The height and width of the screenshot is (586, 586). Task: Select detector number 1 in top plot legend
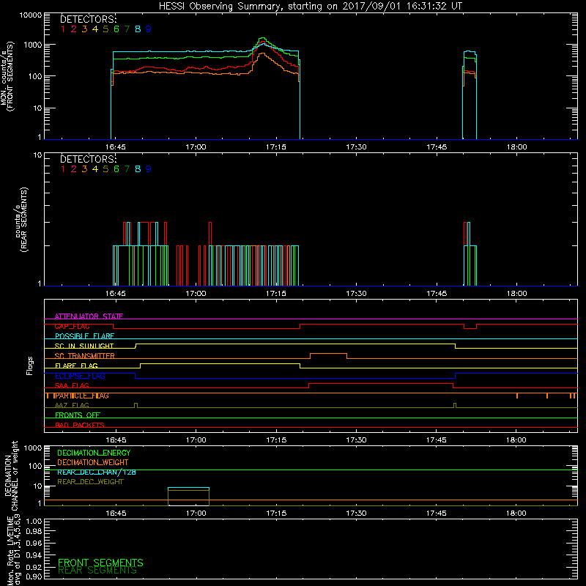[x=63, y=29]
